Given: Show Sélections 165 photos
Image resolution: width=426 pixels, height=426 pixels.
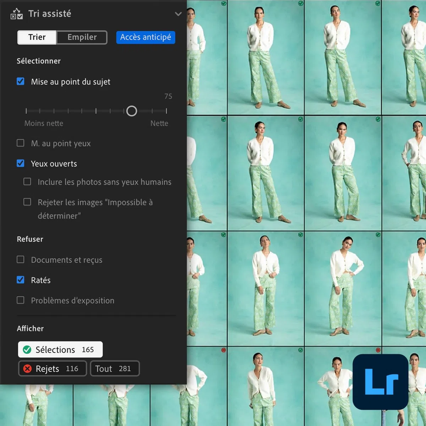Looking at the screenshot, I should tap(60, 350).
